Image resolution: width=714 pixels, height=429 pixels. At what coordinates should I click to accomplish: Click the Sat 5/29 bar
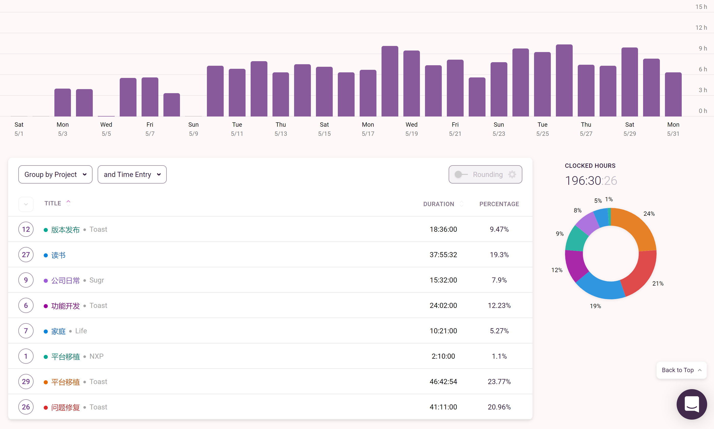tap(630, 82)
